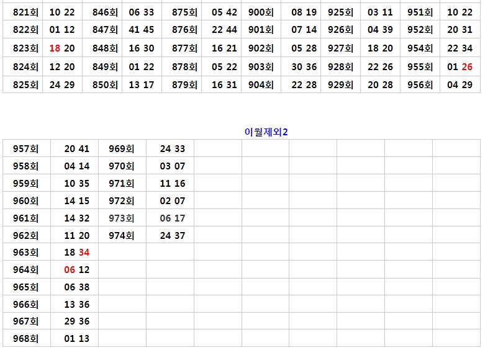The image size is (498, 363).
Task: Select the 04 39 number cell
Action: click(380, 30)
